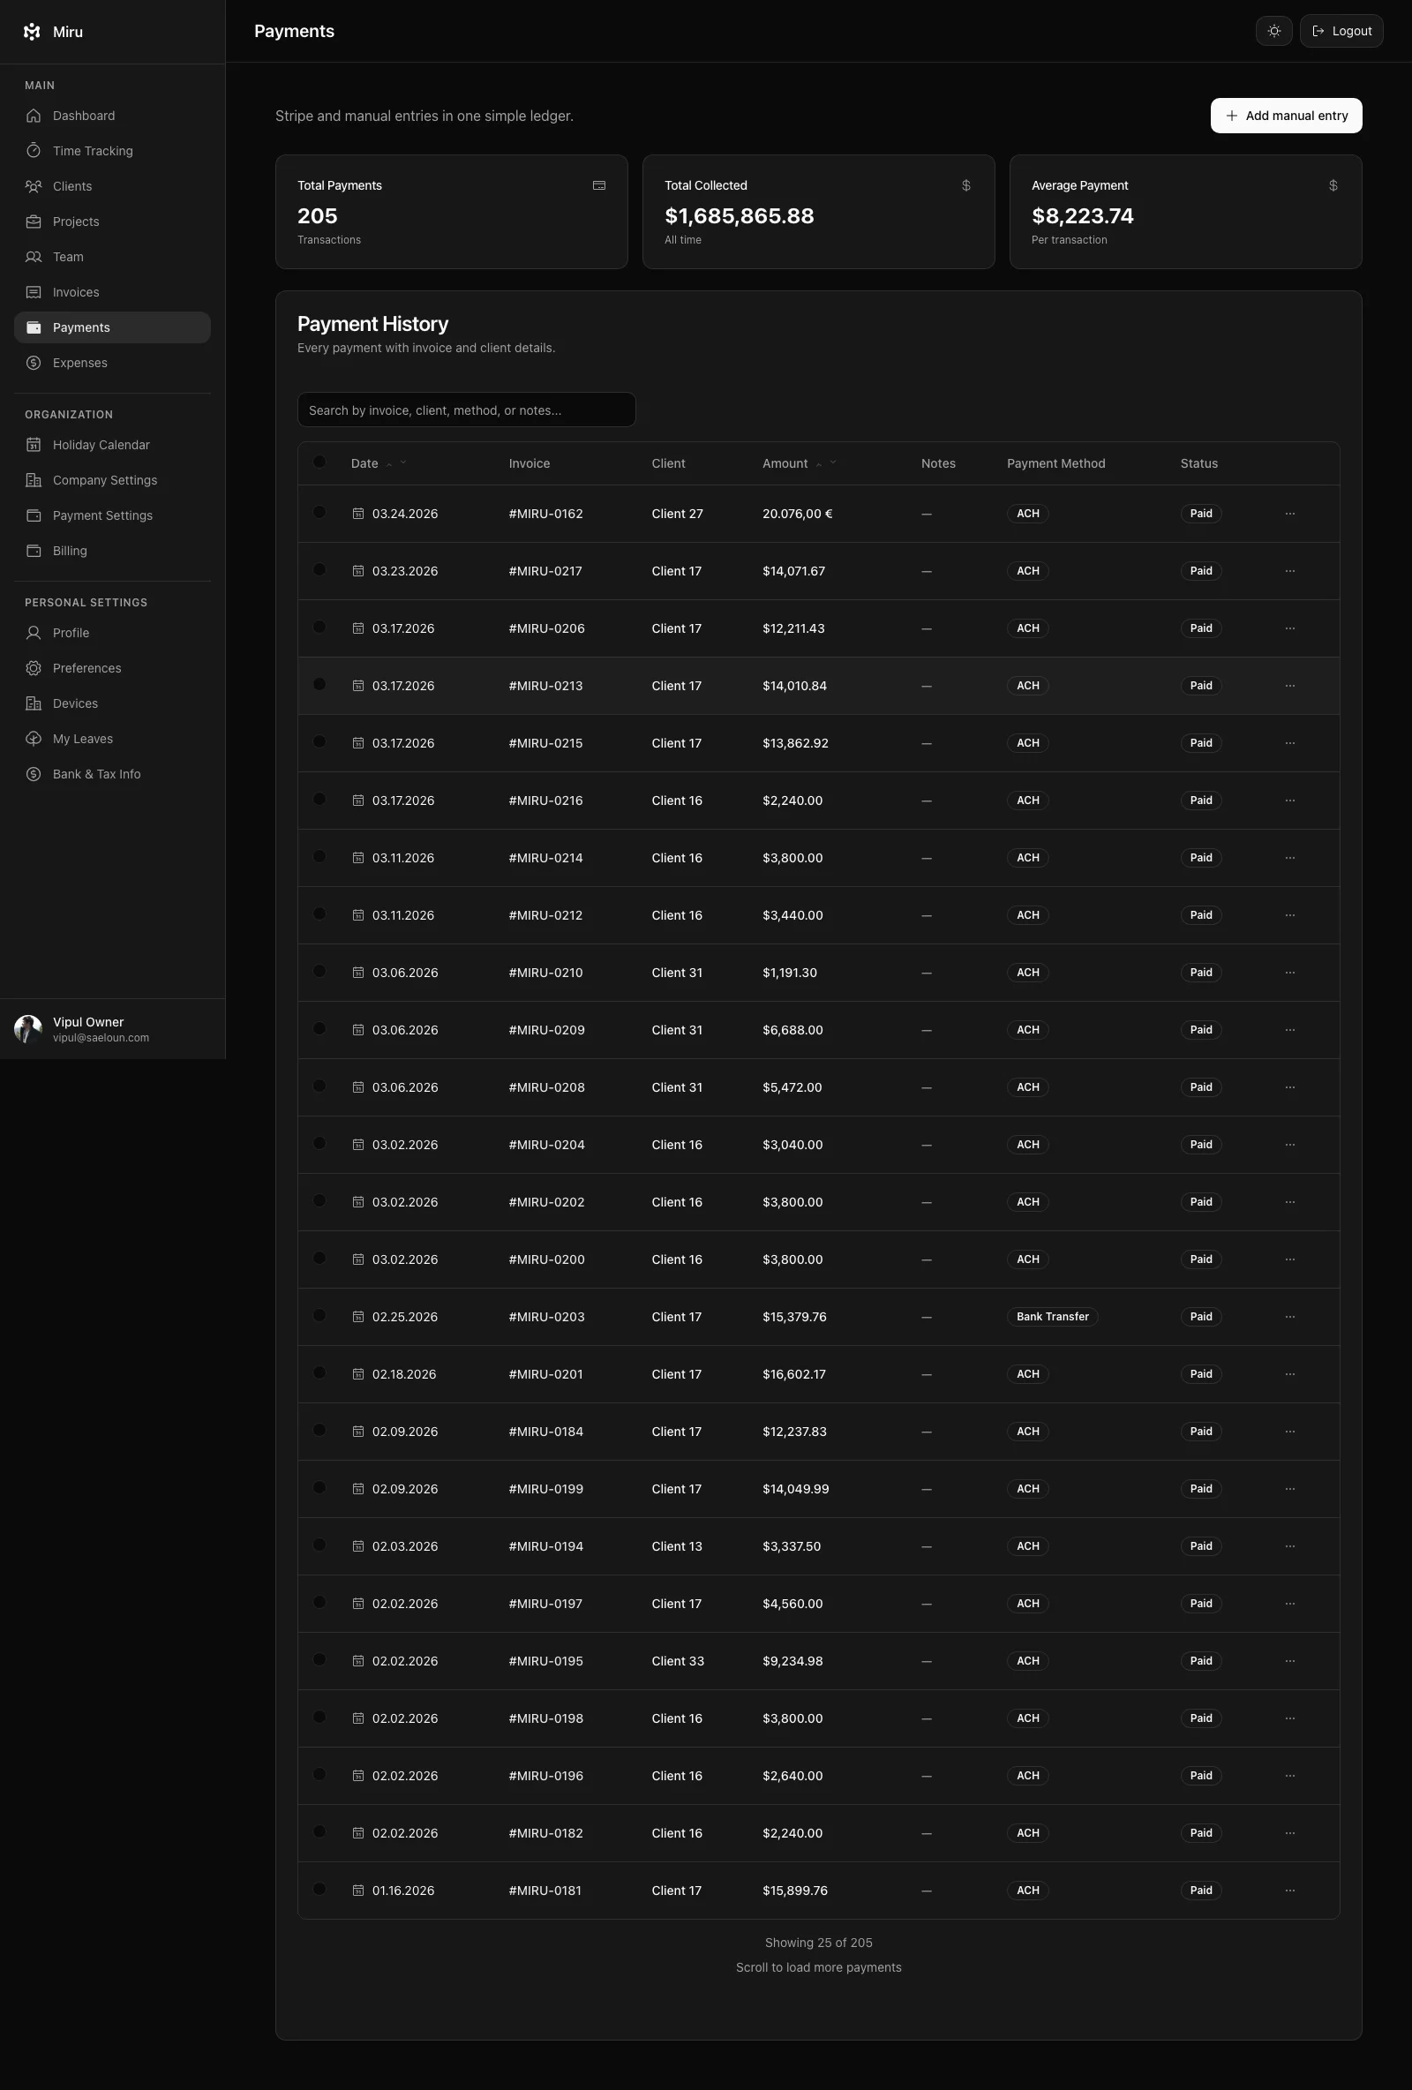1412x2090 pixels.
Task: Sort Amount column descending via chevron
Action: 833,463
